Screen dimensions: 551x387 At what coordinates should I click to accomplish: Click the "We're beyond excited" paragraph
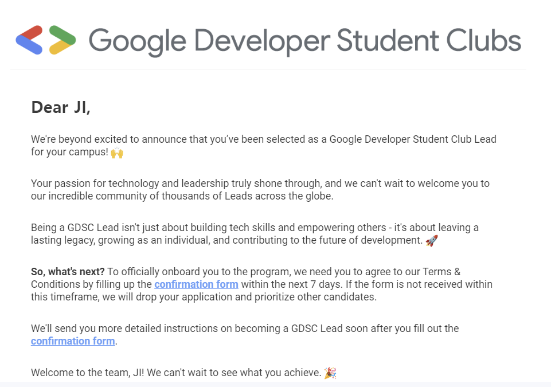264,146
